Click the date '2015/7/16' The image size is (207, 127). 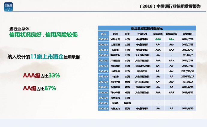(x=187, y=66)
